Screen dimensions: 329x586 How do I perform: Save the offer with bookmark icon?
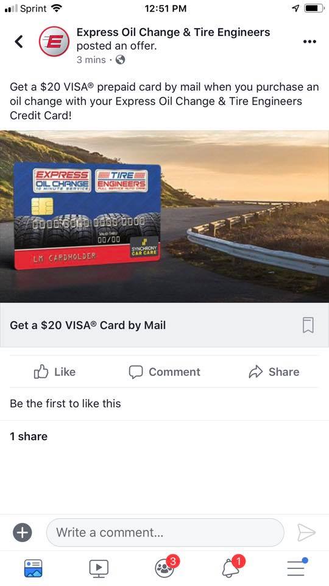[308, 325]
